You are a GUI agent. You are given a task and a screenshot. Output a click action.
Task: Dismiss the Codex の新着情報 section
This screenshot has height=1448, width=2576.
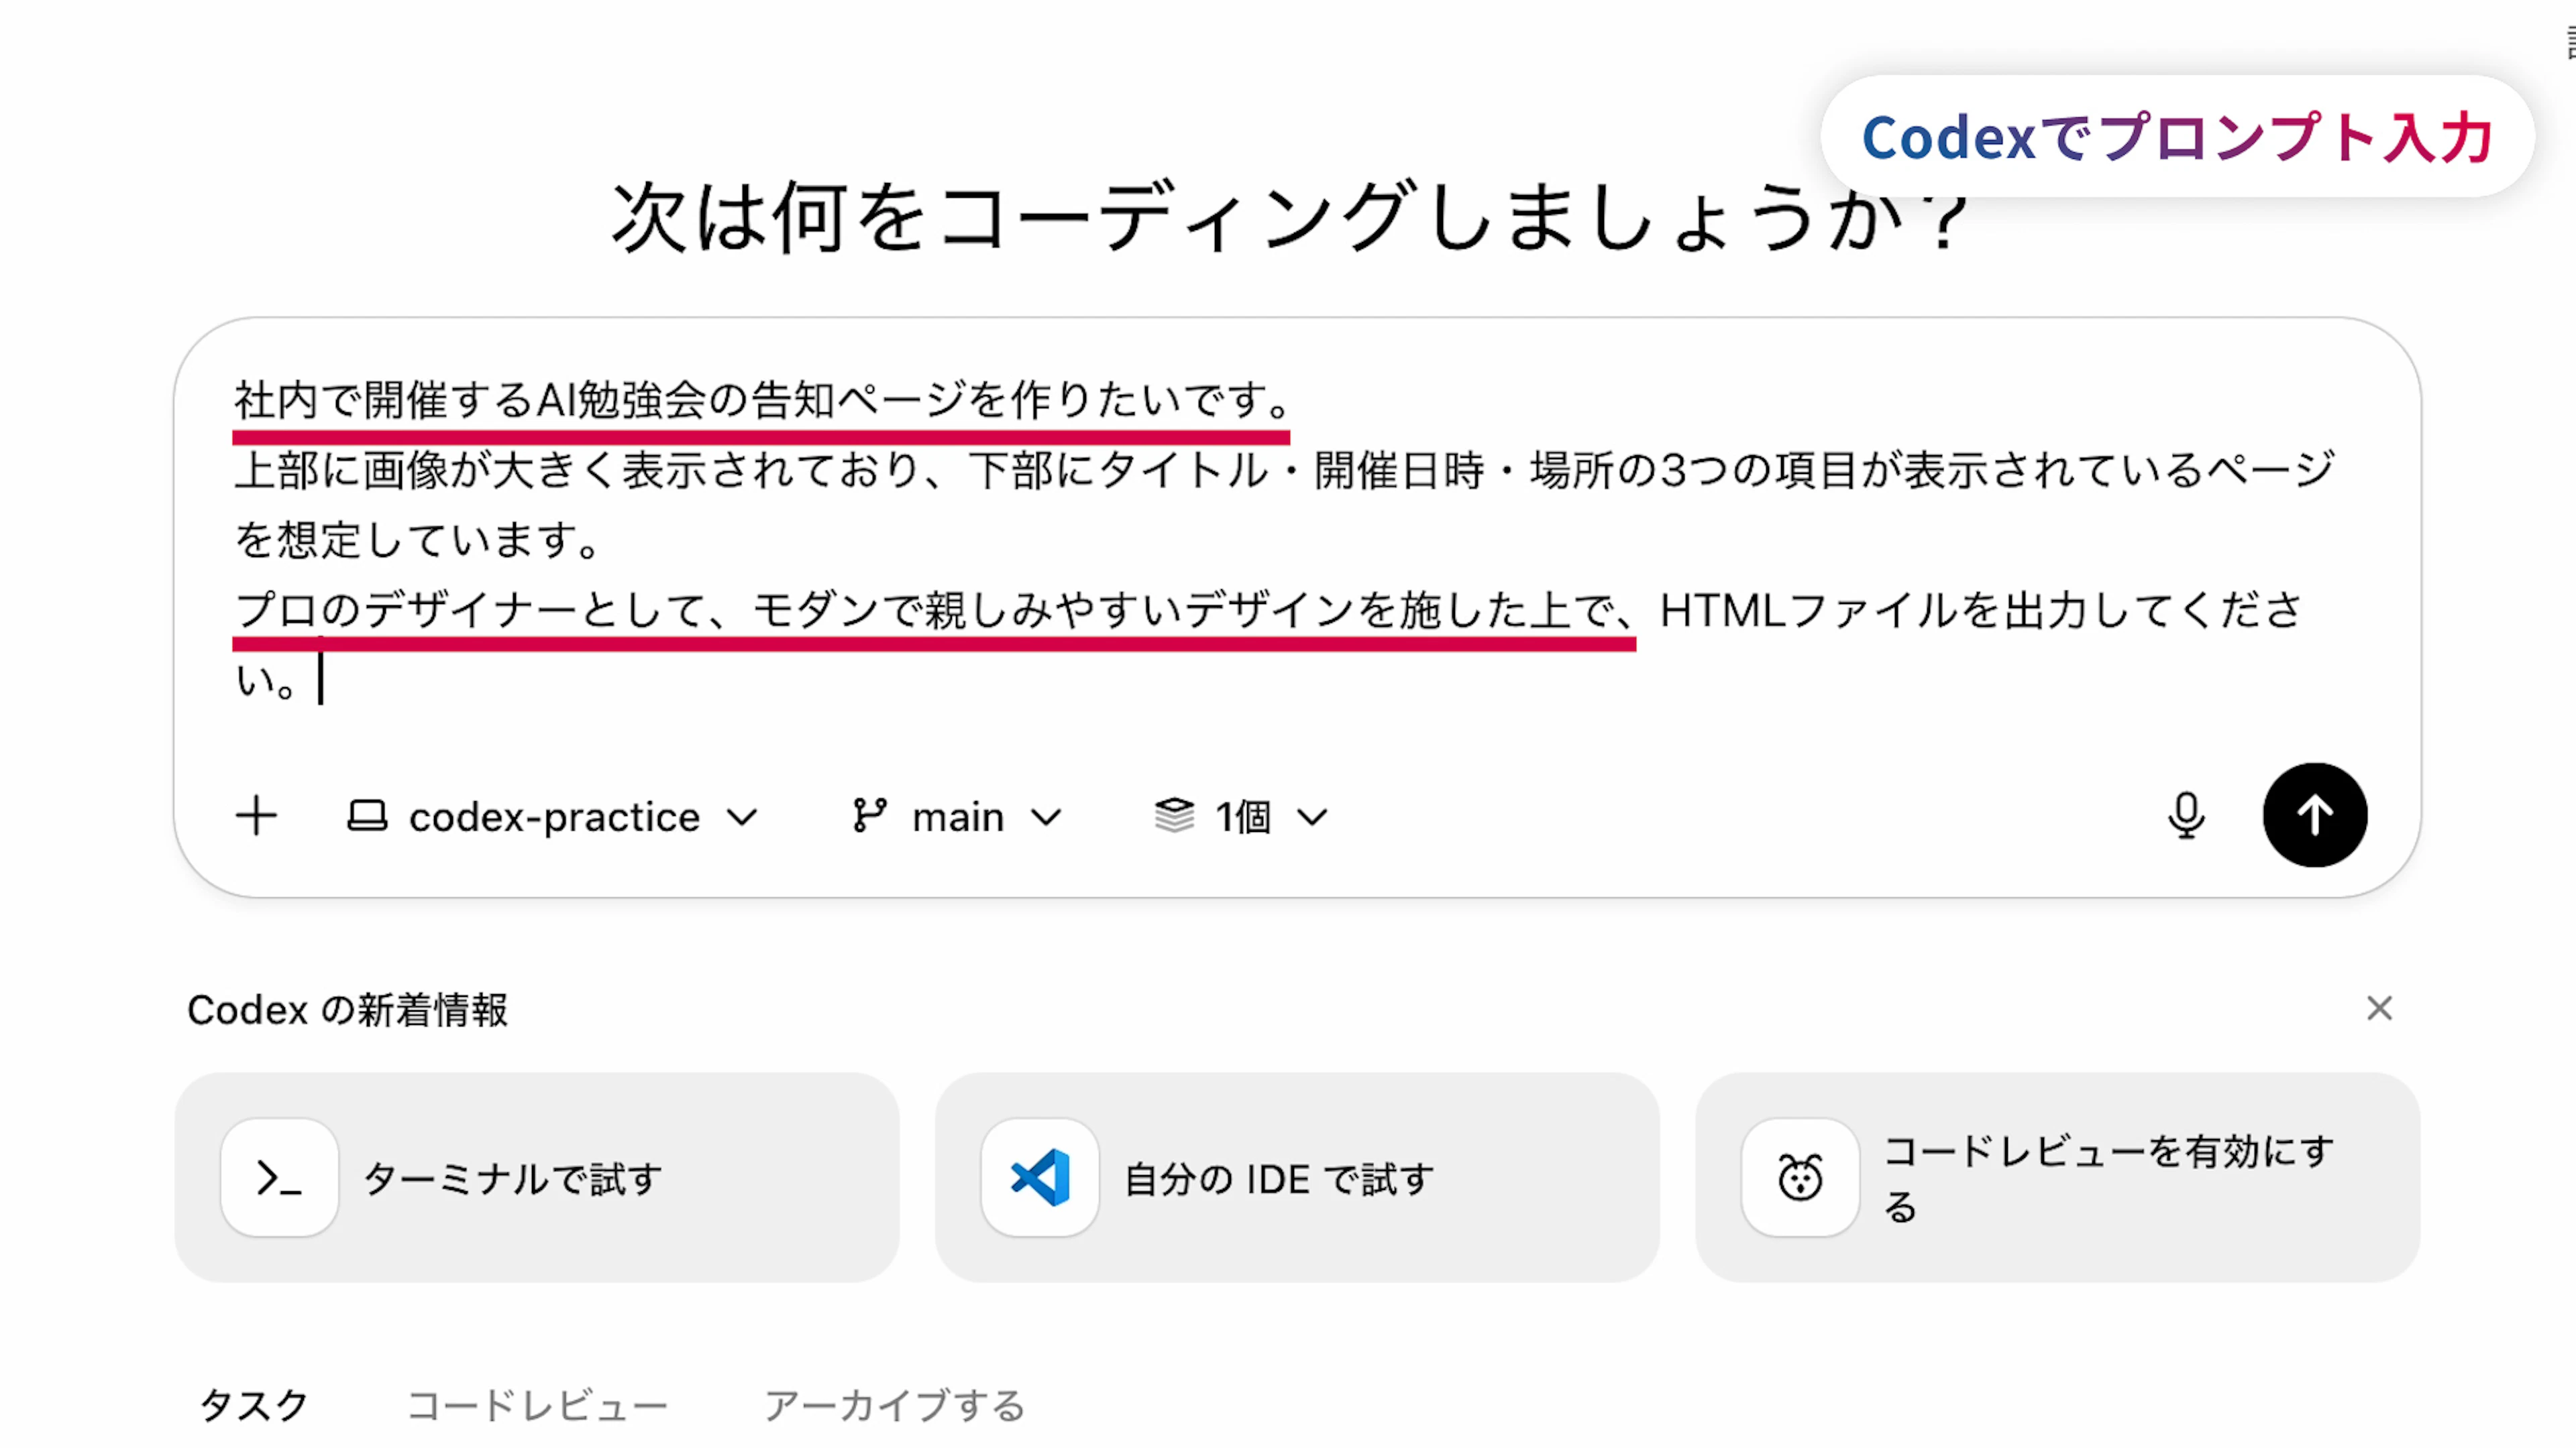(x=2379, y=1008)
